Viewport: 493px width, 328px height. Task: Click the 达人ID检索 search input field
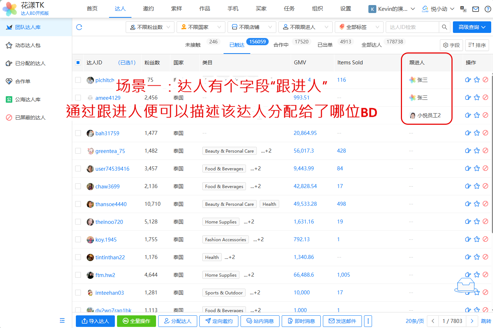[x=412, y=27]
